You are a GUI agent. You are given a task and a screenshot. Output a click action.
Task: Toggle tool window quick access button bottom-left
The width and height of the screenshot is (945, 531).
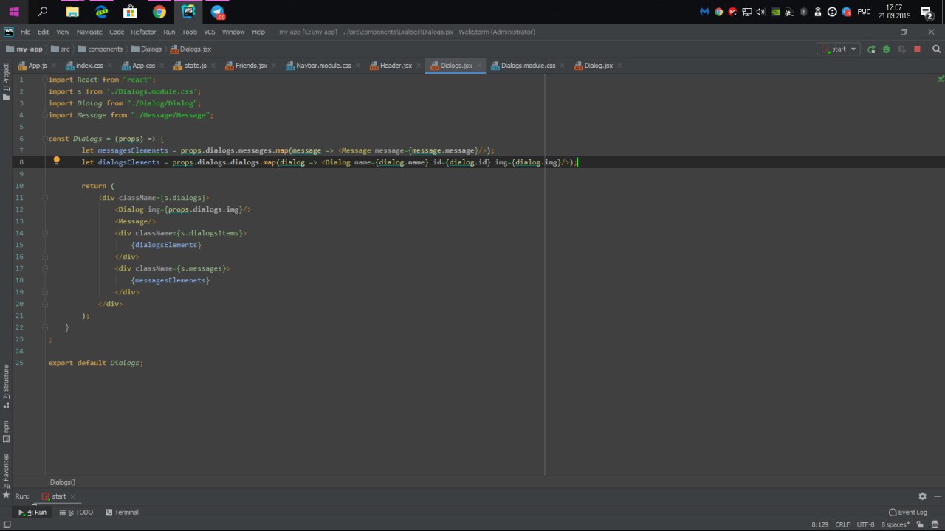(6, 524)
